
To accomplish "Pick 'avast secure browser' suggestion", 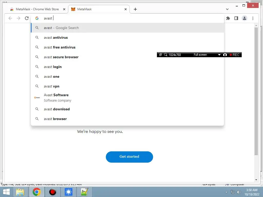I will (127, 57).
